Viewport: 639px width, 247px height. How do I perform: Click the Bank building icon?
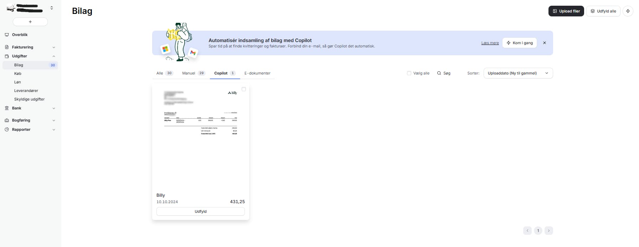pos(7,108)
